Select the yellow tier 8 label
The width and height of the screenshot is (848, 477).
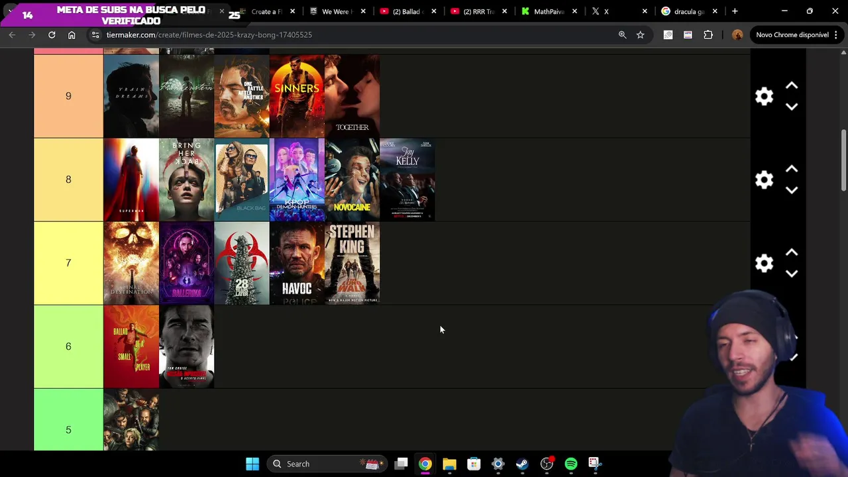68,180
